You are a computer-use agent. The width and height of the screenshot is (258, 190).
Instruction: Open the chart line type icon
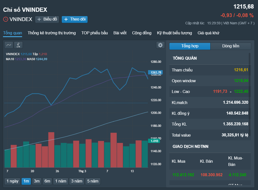pyautogui.click(x=9, y=45)
